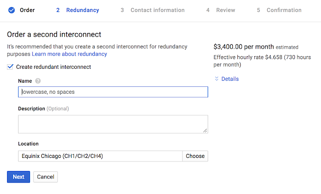Click step number 4 for Review
This screenshot has height=194, width=321.
tap(208, 10)
